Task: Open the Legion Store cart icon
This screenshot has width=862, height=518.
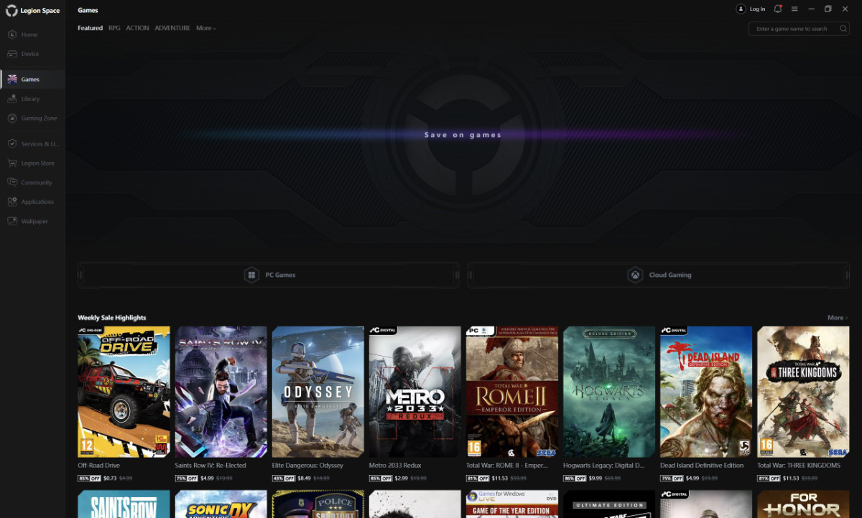Action: click(x=12, y=164)
